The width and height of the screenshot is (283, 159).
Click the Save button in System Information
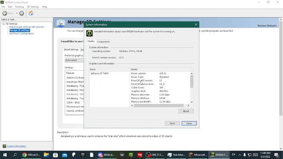(172, 123)
